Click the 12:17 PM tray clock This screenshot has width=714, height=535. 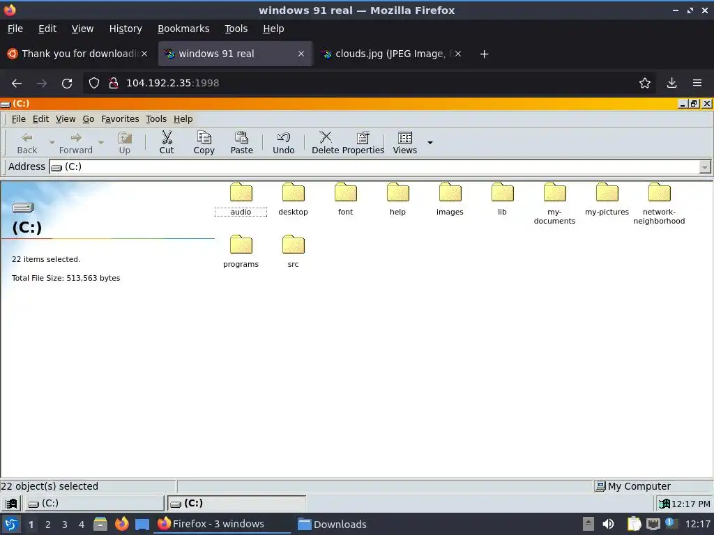690,504
